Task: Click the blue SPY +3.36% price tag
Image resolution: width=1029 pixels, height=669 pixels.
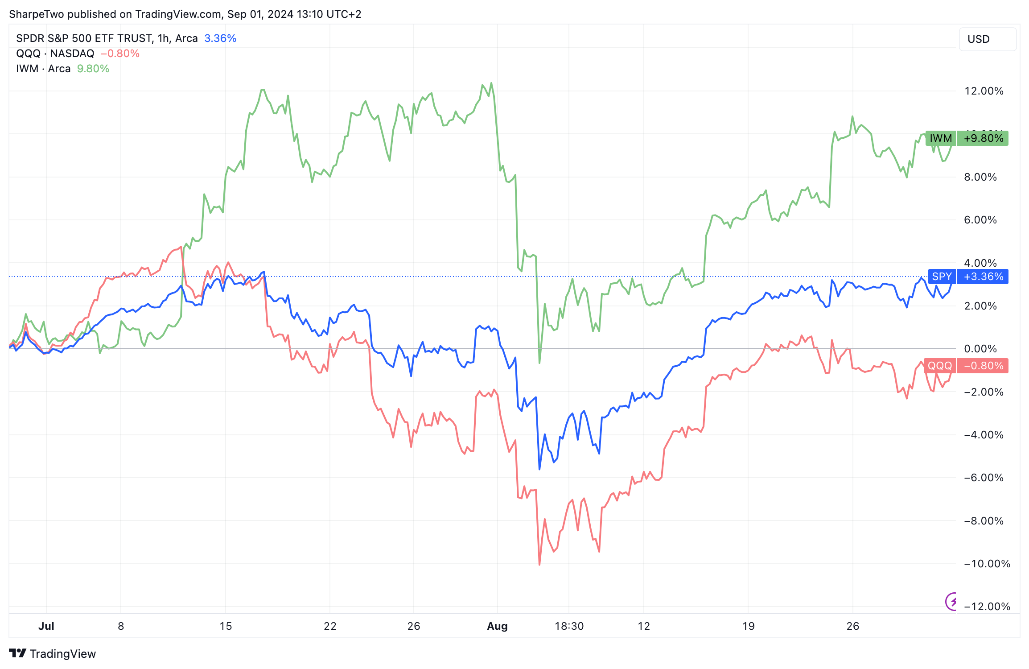Action: 967,277
